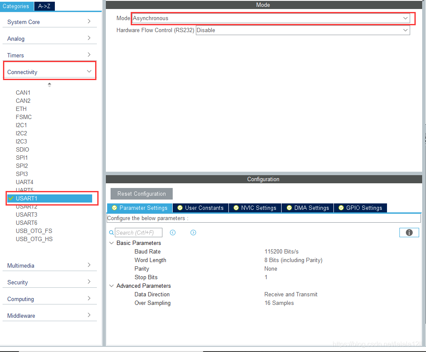Click the green check icon beside USART1
Viewport: 426px width, 352px height.
pos(11,198)
